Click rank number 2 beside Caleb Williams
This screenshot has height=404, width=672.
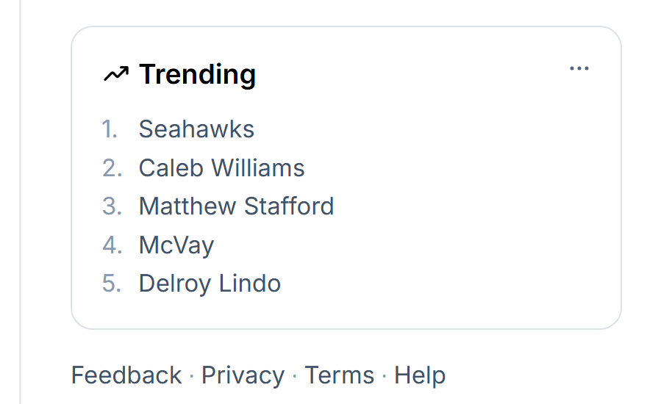112,168
